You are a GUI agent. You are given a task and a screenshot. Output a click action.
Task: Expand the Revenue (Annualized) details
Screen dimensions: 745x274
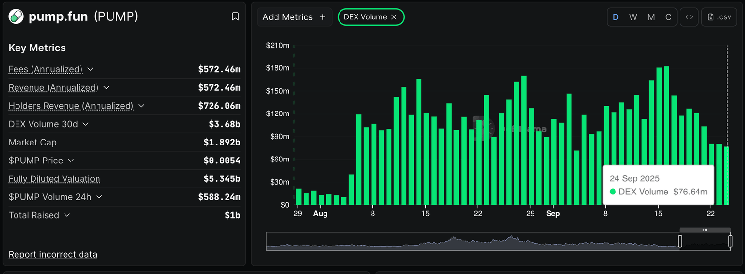pos(106,88)
